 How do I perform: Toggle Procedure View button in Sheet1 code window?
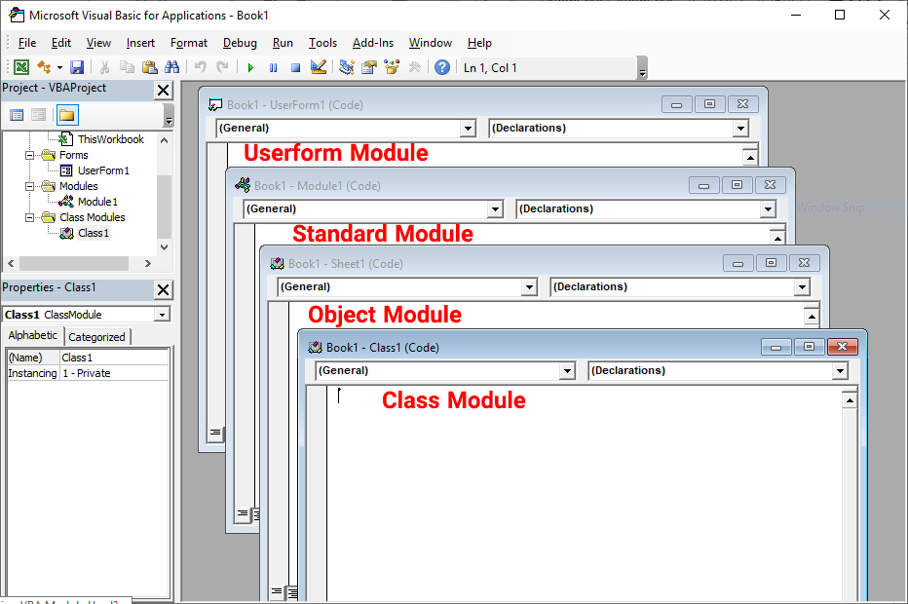click(277, 592)
